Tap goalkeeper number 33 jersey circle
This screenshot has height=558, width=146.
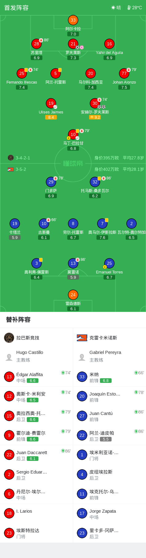click(x=73, y=20)
